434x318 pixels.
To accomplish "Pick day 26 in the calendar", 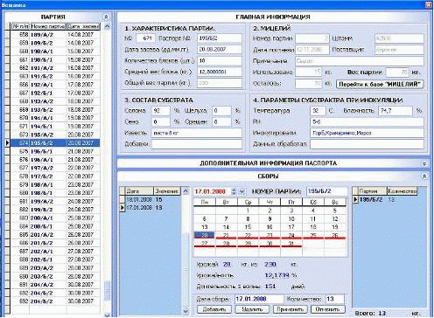I will tap(335, 235).
